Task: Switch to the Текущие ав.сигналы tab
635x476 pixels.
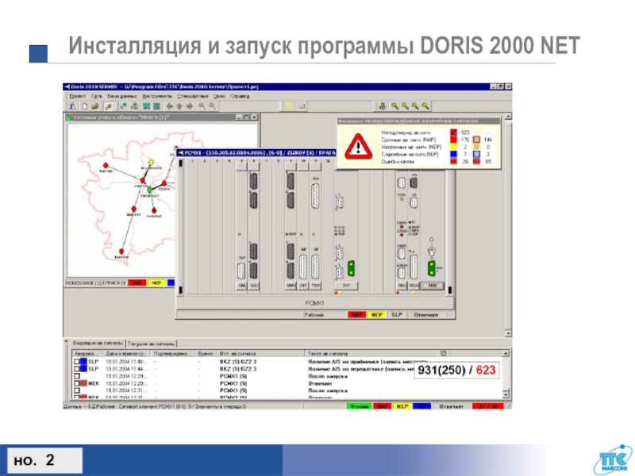Action: pyautogui.click(x=151, y=344)
